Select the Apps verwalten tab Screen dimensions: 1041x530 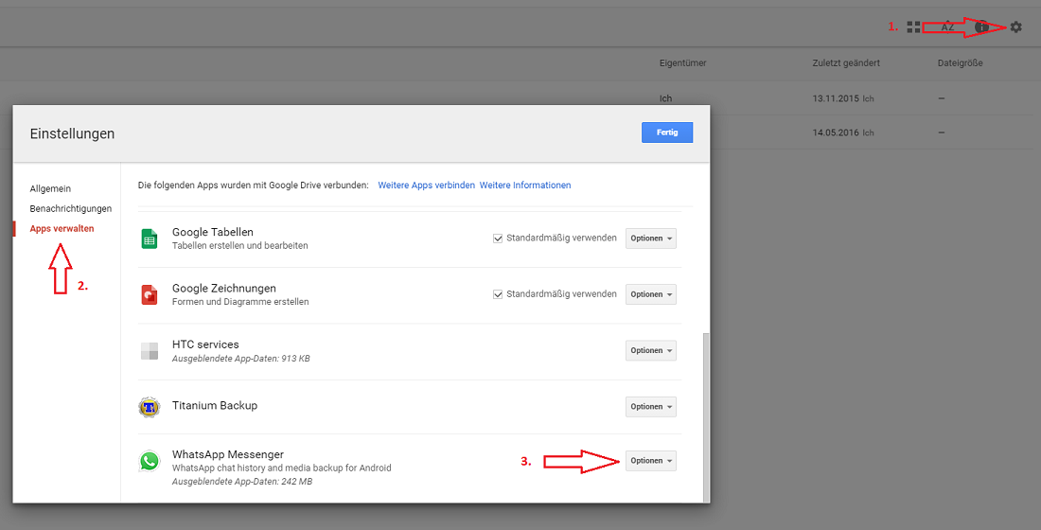tap(62, 228)
